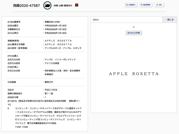Click the 法区分 value 平成23年法
The width and height of the screenshot is (179, 134).
51,90
